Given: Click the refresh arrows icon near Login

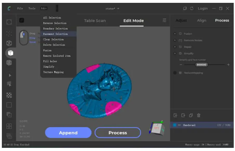Looking at the screenshot, I should click(x=192, y=8).
